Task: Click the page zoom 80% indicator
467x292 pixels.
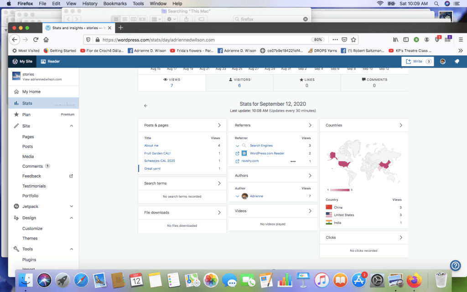Action: (x=318, y=40)
